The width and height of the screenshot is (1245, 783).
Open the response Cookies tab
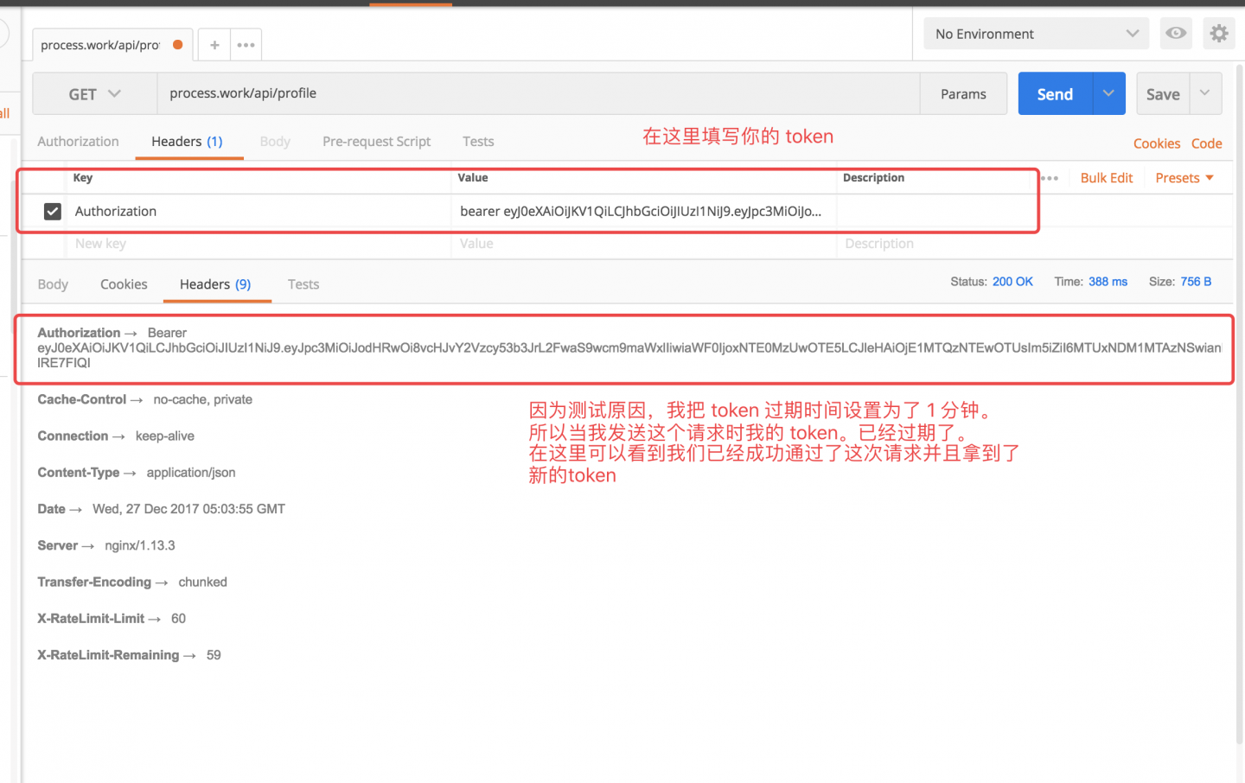click(x=124, y=284)
